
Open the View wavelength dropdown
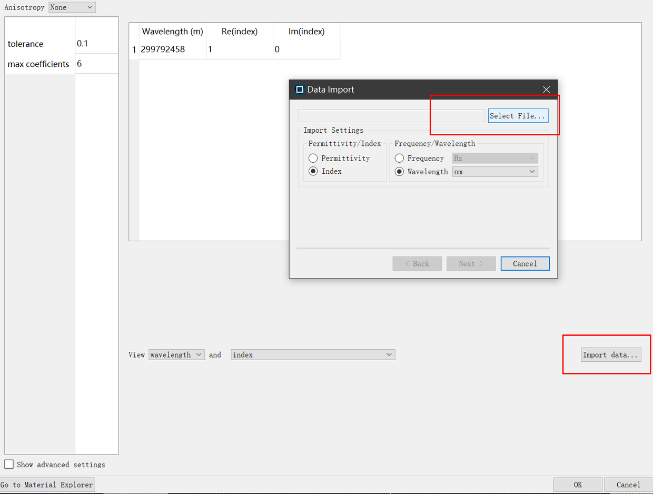tap(177, 355)
